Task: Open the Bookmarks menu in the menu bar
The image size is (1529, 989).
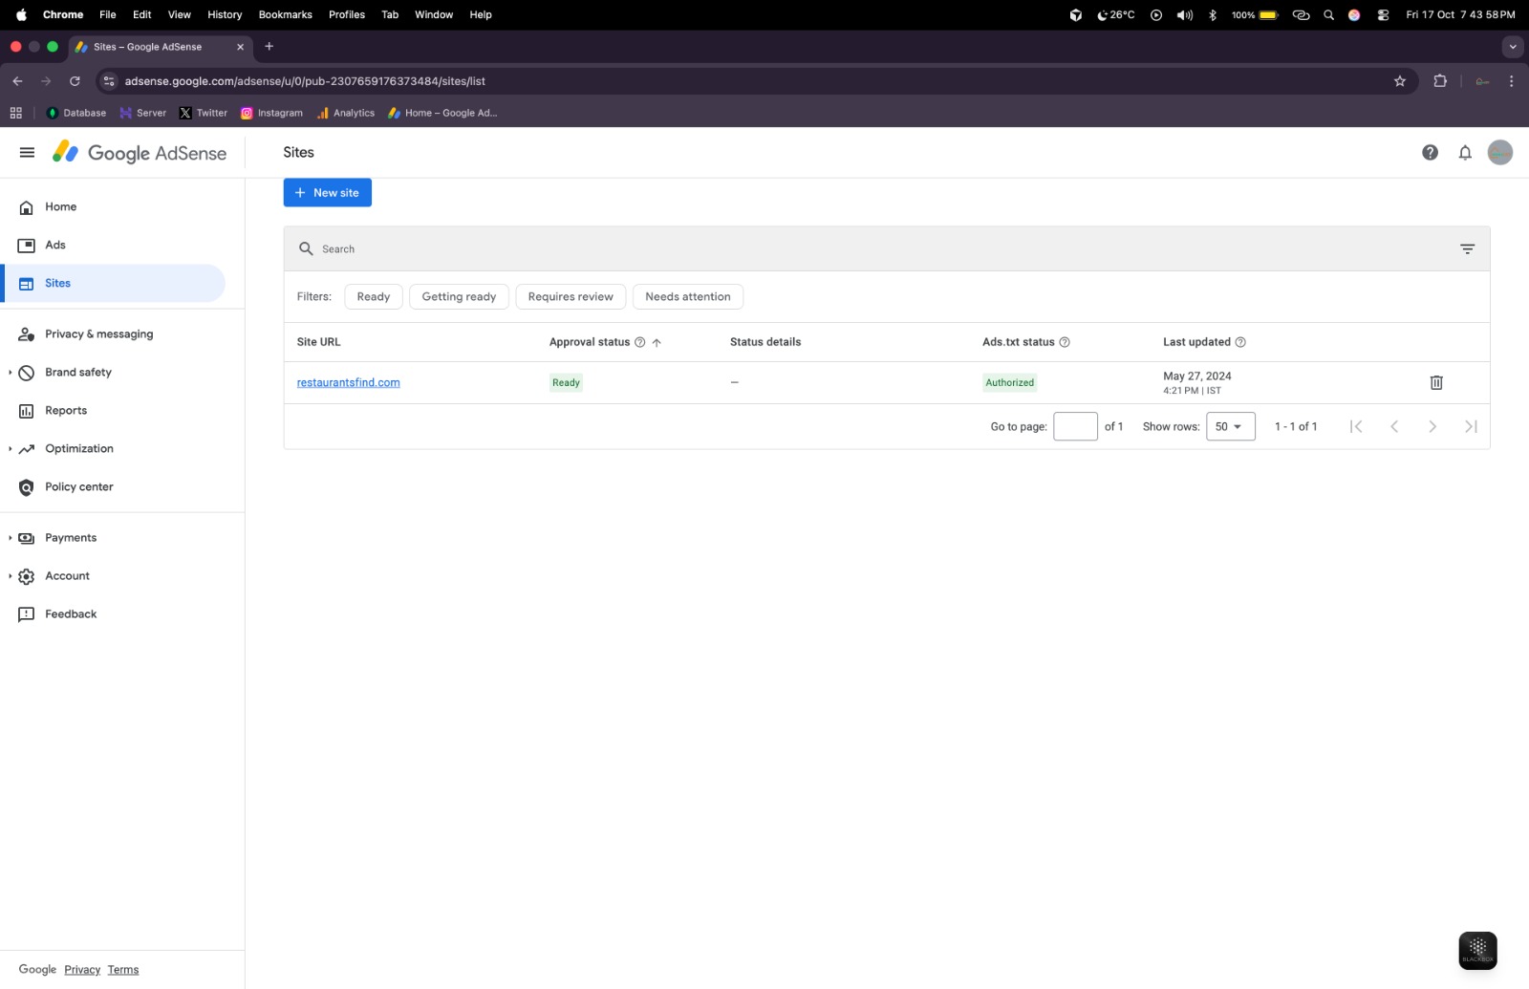Action: [285, 14]
